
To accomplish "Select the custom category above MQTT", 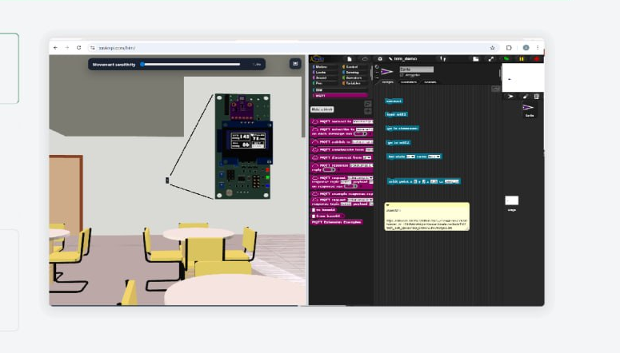I will coord(340,90).
